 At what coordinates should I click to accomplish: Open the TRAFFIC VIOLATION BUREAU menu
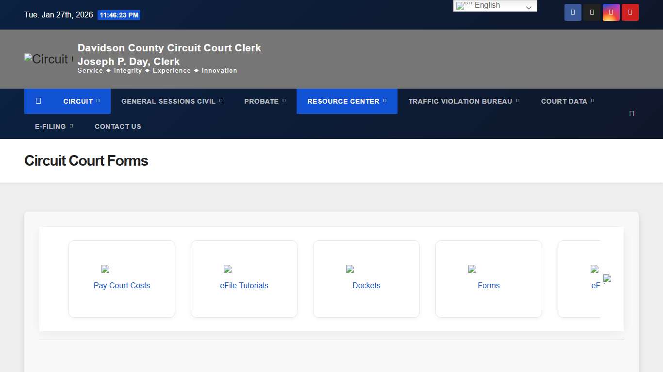(460, 101)
